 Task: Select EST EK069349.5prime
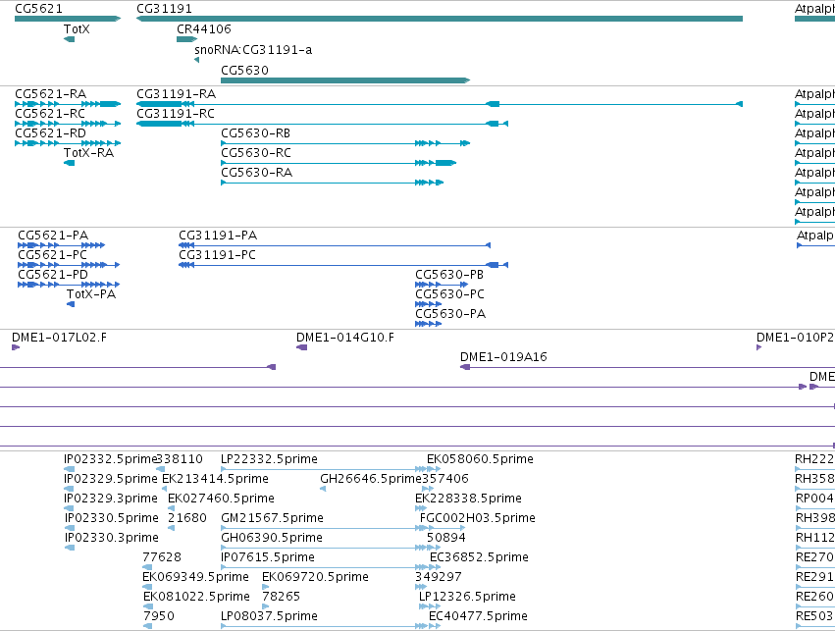pos(195,577)
